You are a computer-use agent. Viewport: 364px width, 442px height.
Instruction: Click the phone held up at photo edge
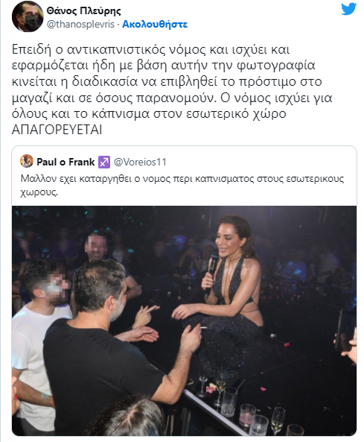pyautogui.click(x=345, y=329)
